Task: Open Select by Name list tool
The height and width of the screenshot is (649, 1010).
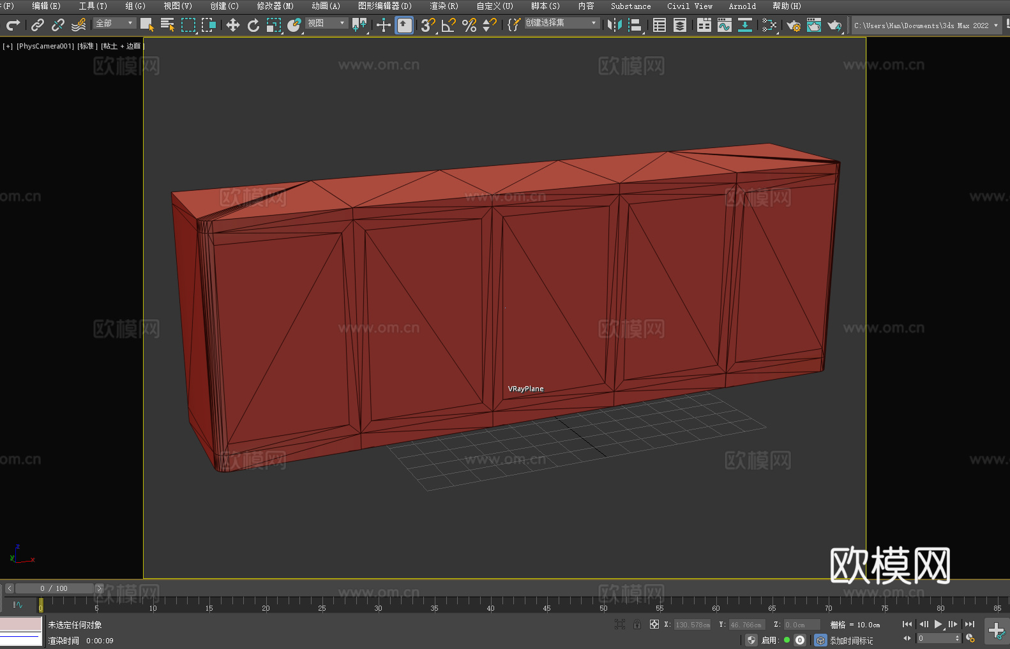Action: tap(167, 25)
